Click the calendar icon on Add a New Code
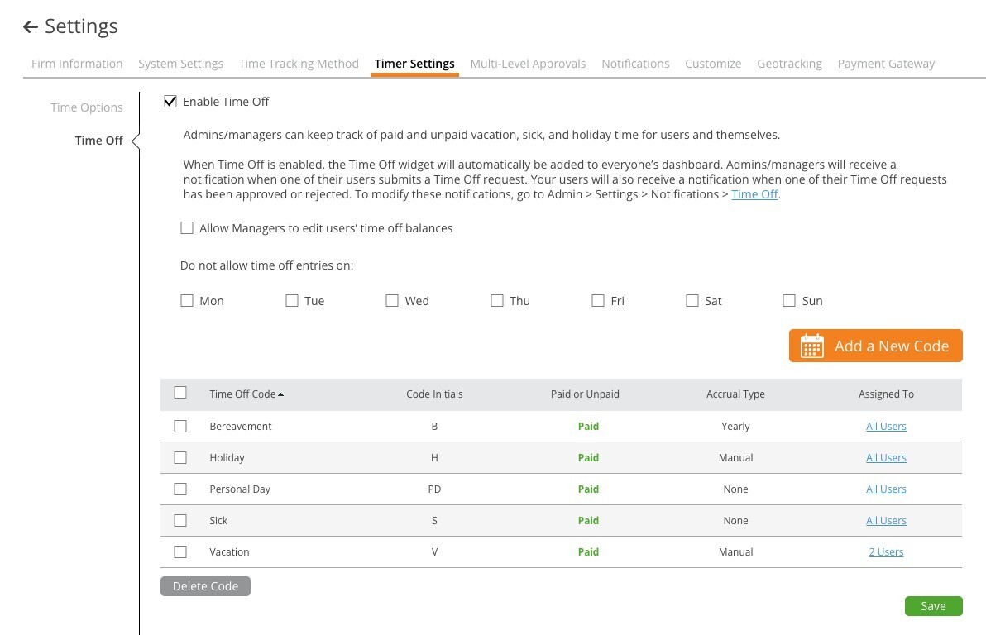The image size is (986, 635). pos(811,346)
